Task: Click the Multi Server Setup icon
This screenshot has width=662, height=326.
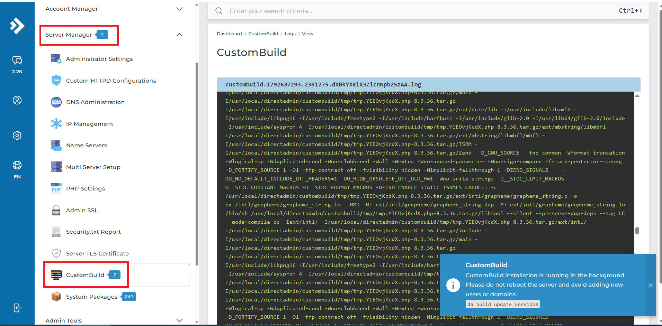Action: (56, 167)
